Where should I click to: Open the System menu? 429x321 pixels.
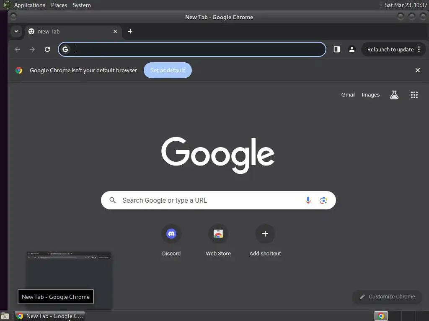[x=82, y=5]
